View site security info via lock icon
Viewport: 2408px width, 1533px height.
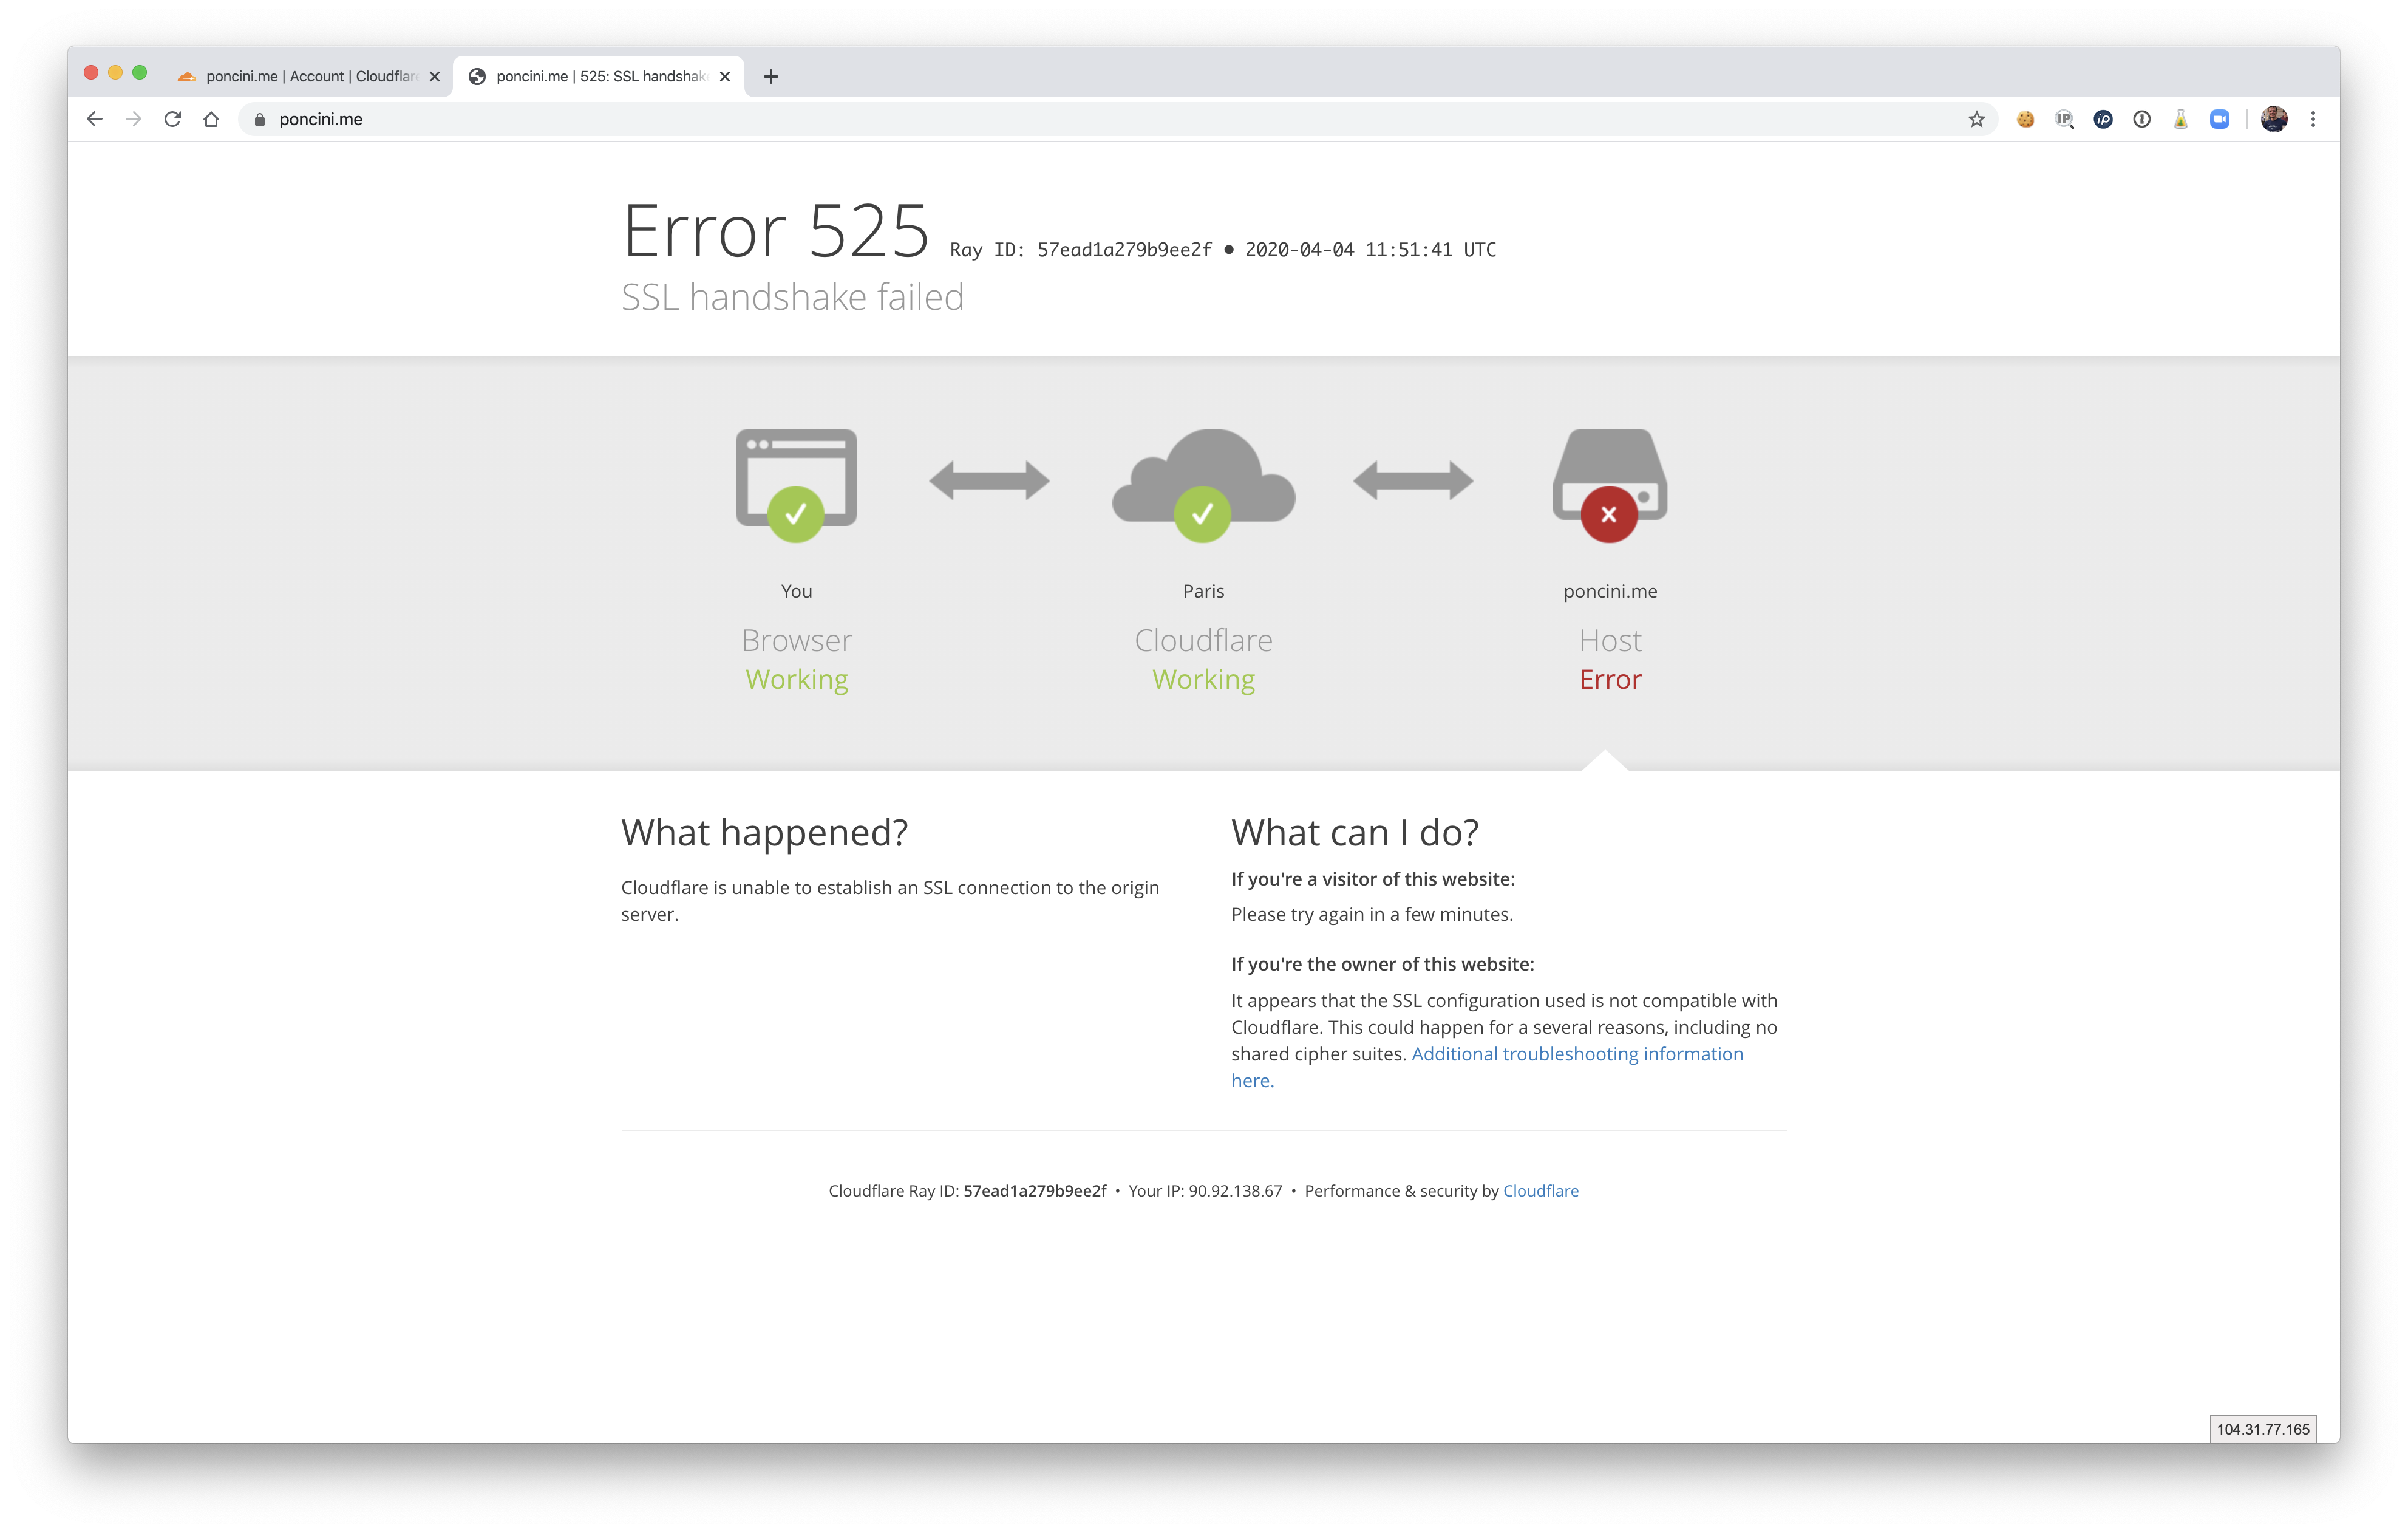[260, 119]
